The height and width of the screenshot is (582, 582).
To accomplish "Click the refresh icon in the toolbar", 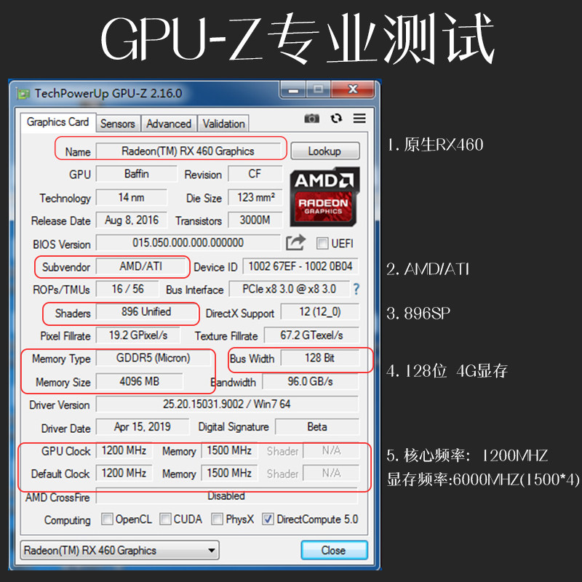I will (x=335, y=119).
